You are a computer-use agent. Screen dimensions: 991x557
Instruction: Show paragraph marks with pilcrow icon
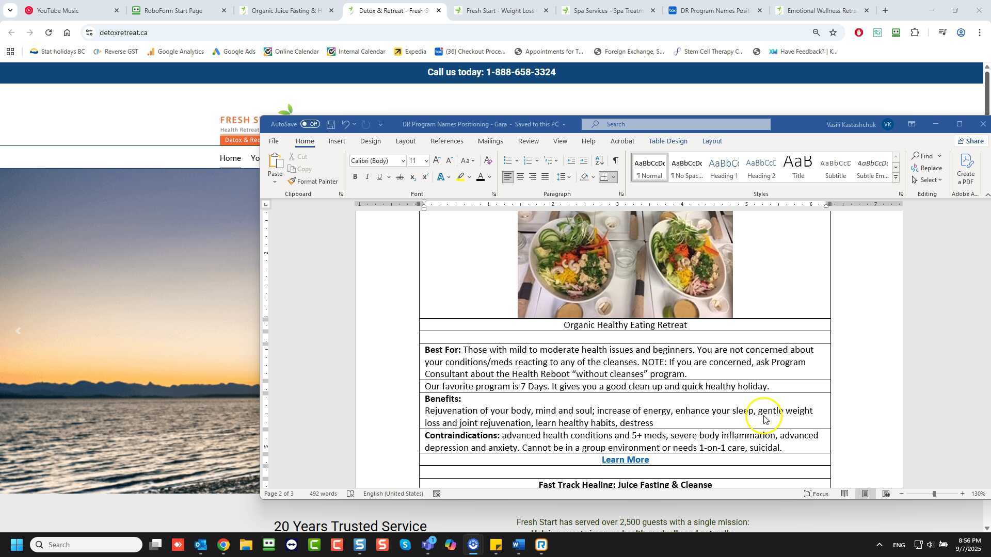(615, 161)
